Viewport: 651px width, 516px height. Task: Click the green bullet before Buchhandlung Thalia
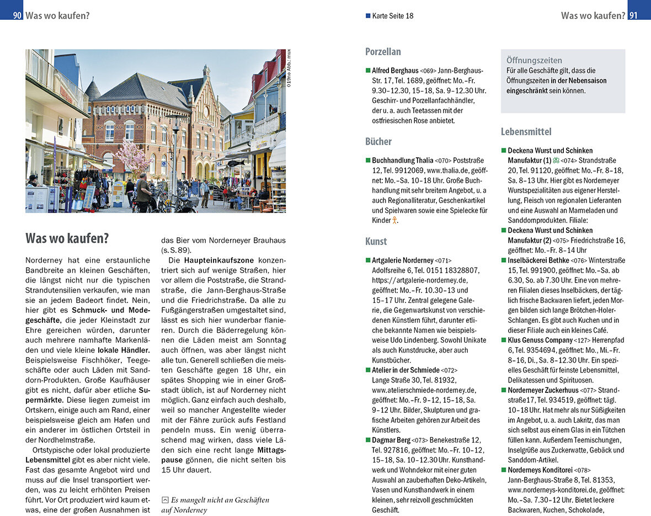coord(368,161)
